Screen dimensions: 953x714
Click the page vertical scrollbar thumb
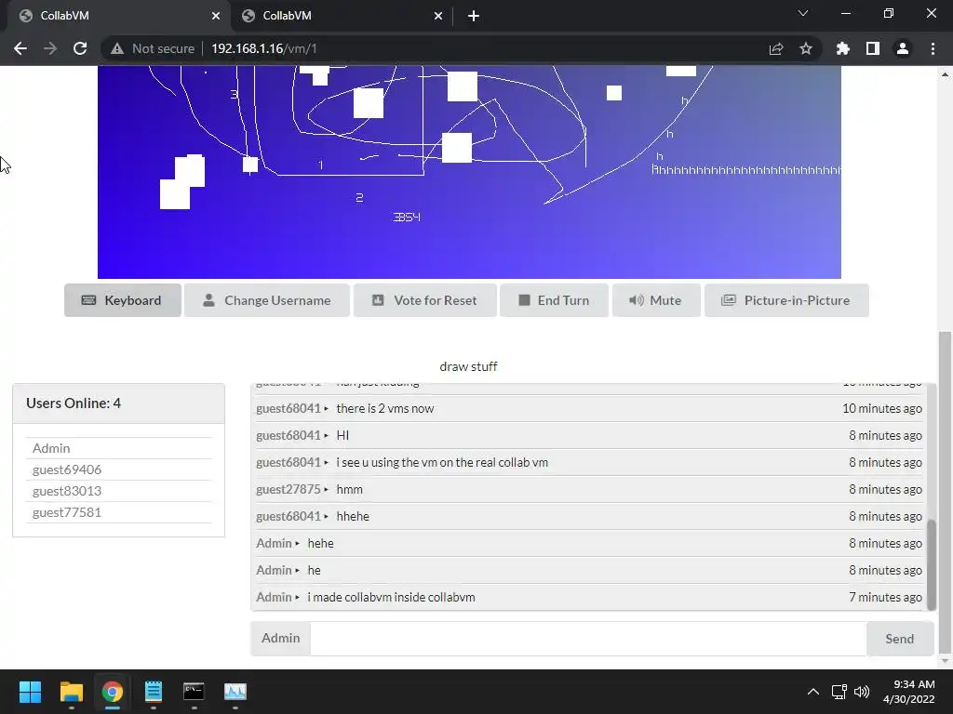tap(945, 492)
